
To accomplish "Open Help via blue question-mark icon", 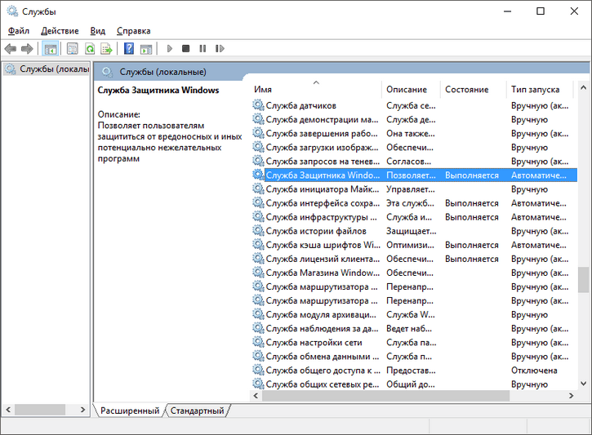I will point(129,49).
